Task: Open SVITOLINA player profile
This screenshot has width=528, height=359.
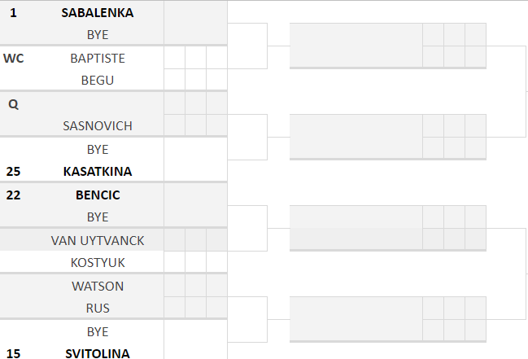Action: click(98, 353)
